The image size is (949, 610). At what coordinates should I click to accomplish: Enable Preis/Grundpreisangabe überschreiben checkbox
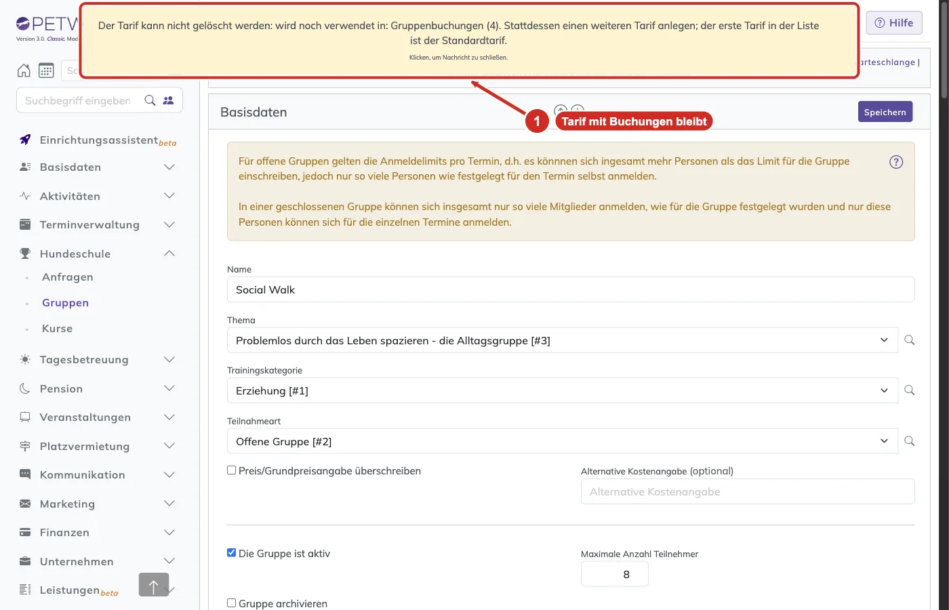(x=231, y=470)
